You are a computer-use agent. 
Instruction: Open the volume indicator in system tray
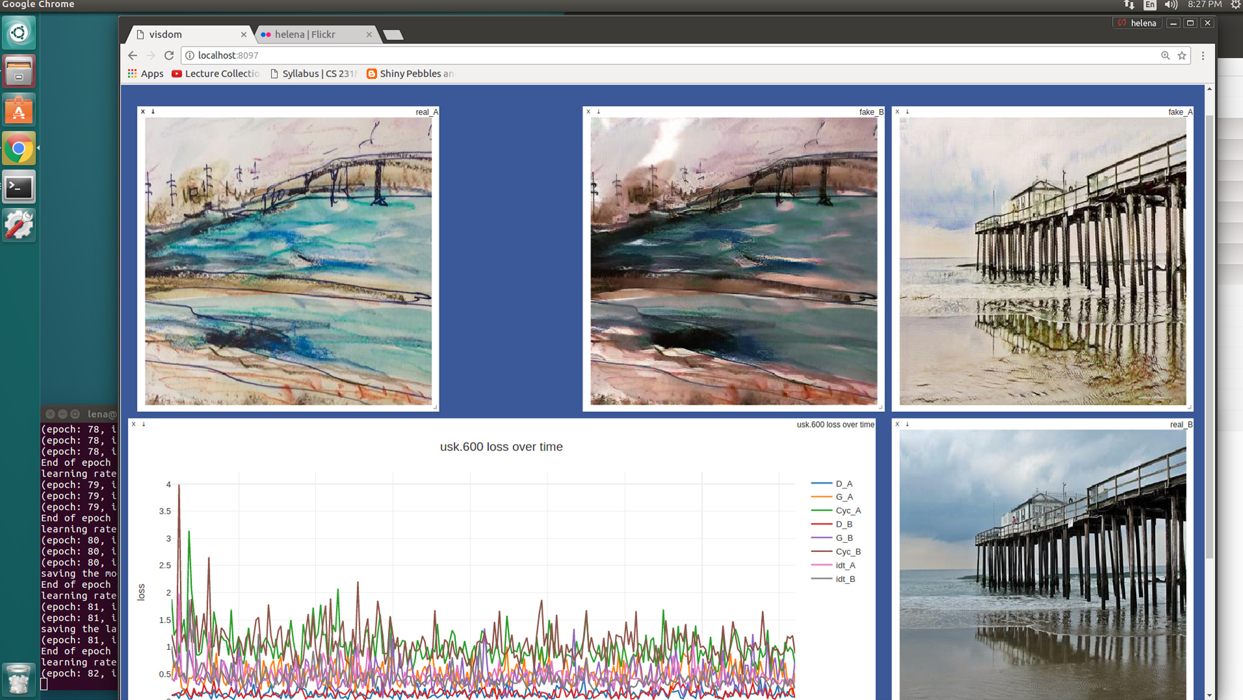point(1171,5)
